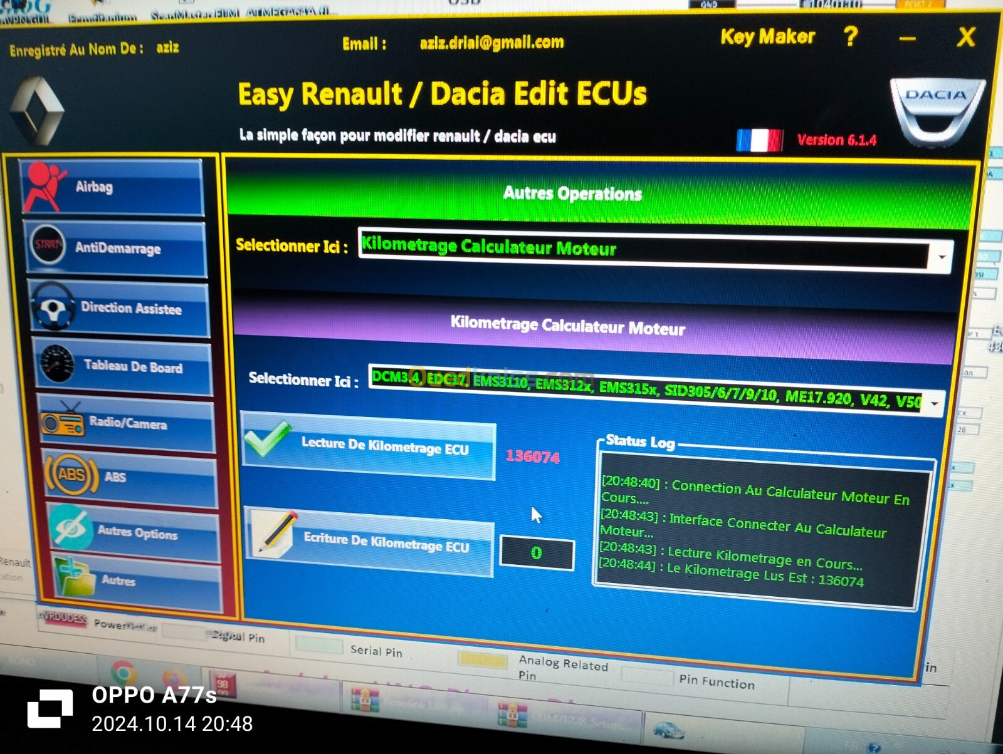Click the French flag language icon

click(x=760, y=140)
